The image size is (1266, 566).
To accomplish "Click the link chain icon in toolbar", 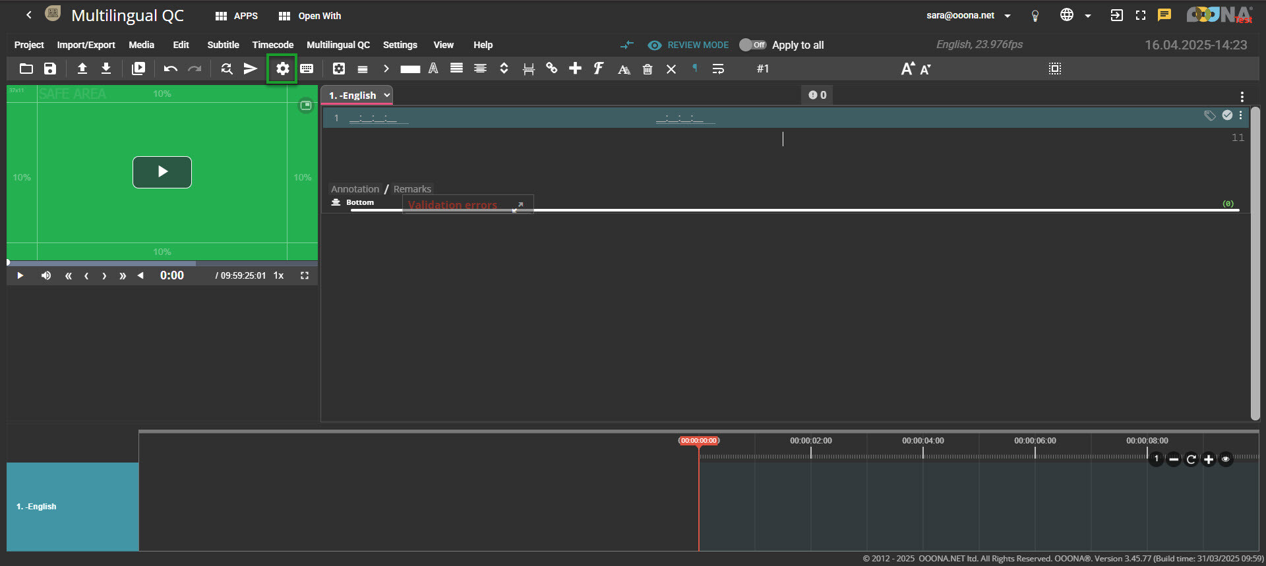I will [552, 69].
